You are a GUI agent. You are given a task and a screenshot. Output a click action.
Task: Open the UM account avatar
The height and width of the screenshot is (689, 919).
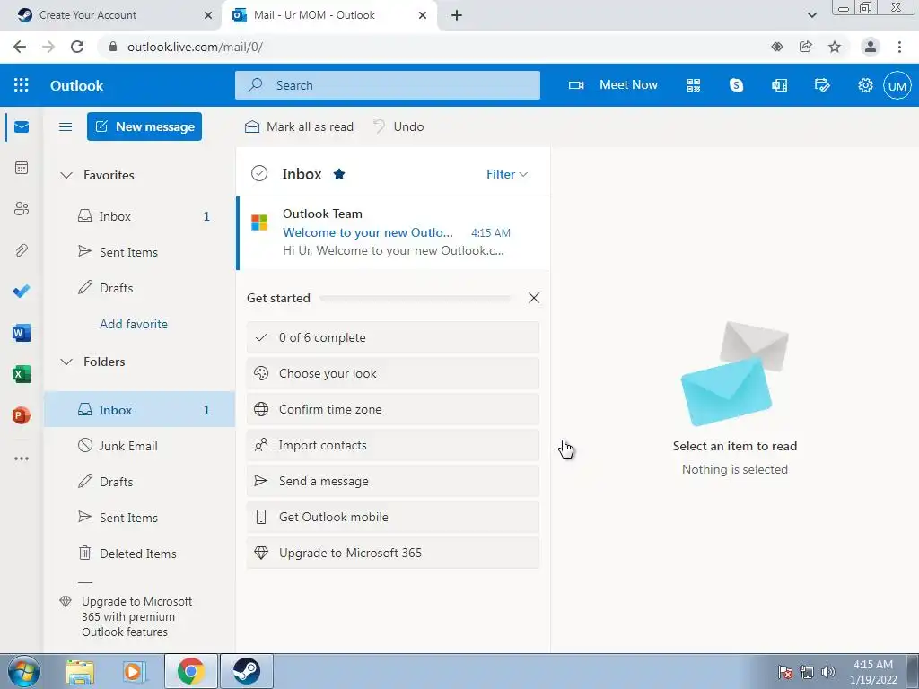coord(897,85)
